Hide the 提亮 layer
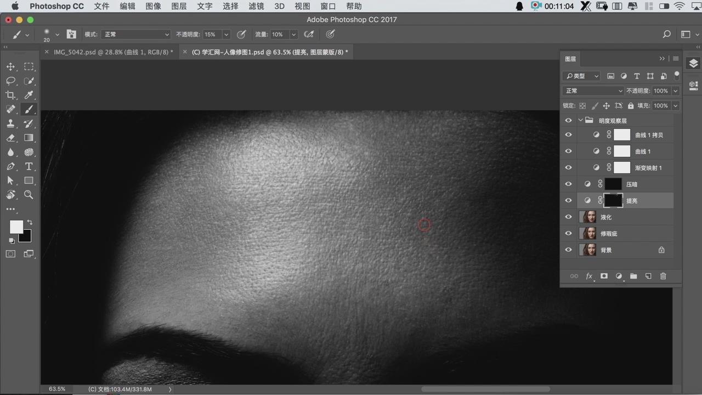Viewport: 702px width, 395px height. click(x=568, y=200)
